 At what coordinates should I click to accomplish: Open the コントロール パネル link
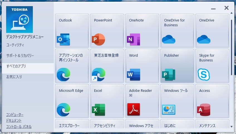pos(19,127)
